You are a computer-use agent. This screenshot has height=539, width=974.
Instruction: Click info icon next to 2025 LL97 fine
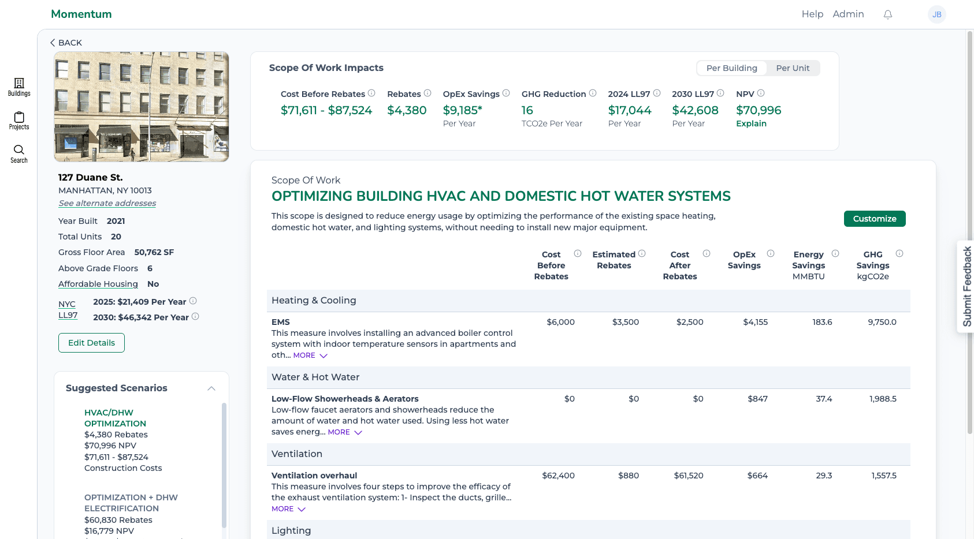point(193,301)
